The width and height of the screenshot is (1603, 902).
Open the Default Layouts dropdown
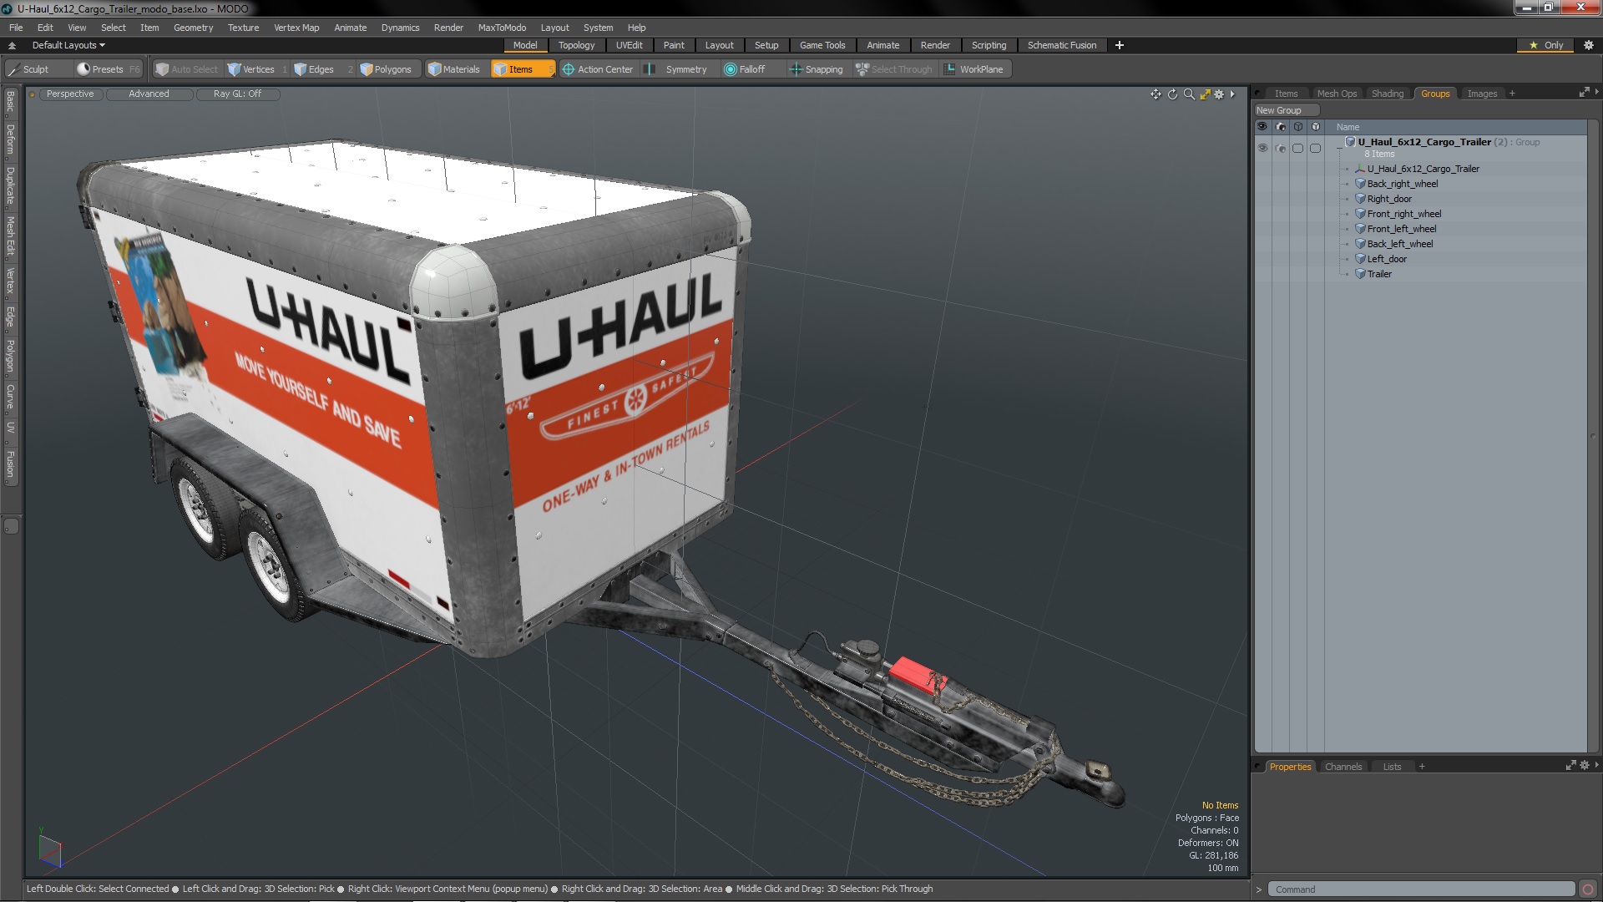pos(68,45)
